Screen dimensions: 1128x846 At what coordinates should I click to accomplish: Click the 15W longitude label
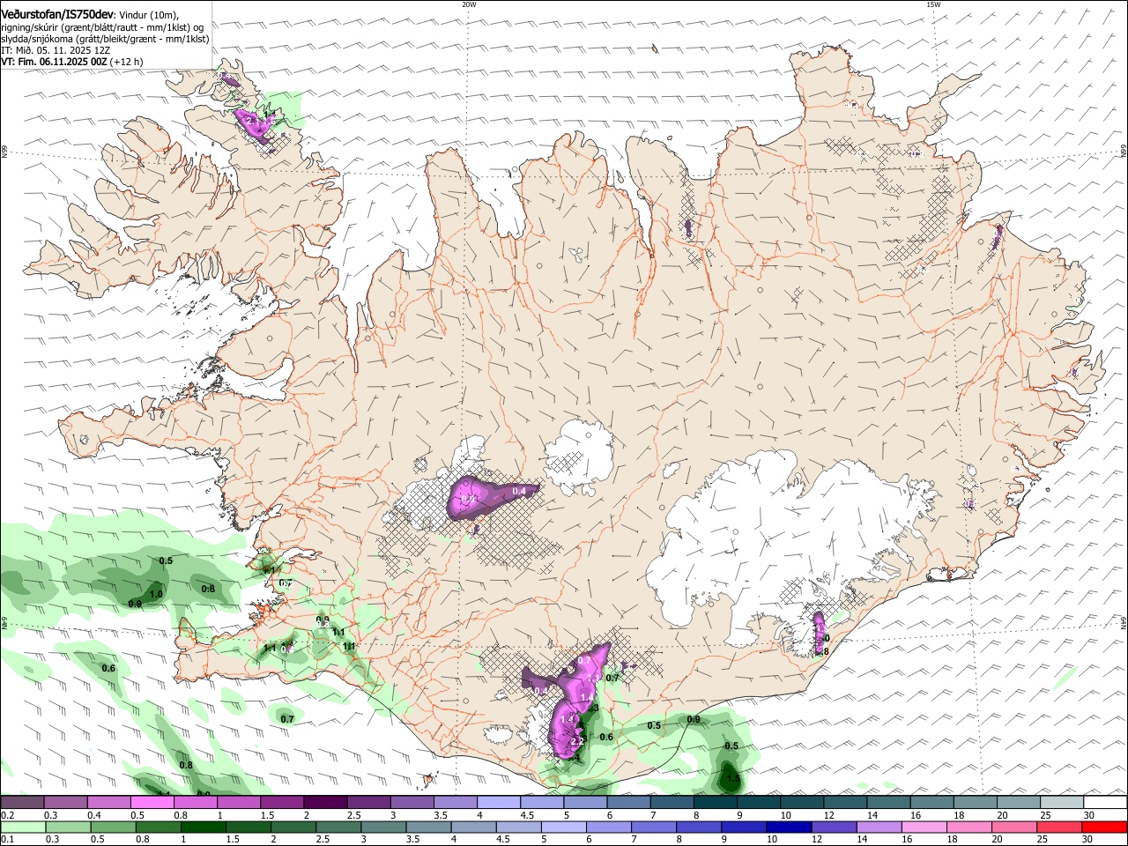[x=933, y=4]
